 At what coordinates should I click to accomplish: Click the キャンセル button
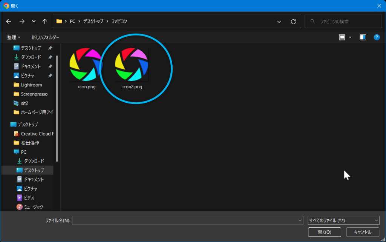click(x=363, y=232)
